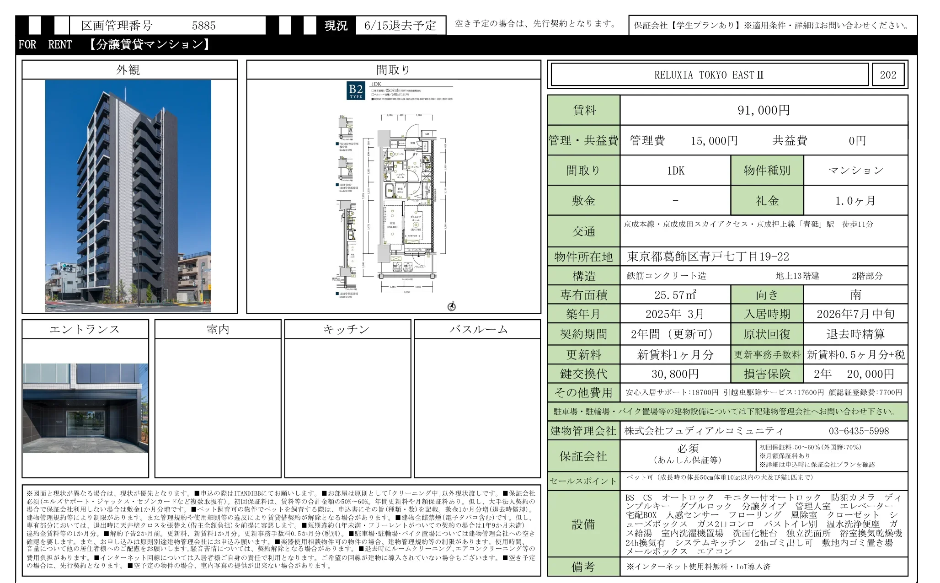Screen dimensions: 940x583
Task: Select the キッチン section header
Action: [x=347, y=329]
